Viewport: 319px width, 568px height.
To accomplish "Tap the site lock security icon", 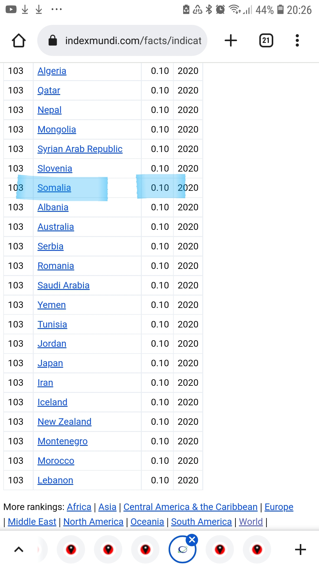I will [x=53, y=41].
